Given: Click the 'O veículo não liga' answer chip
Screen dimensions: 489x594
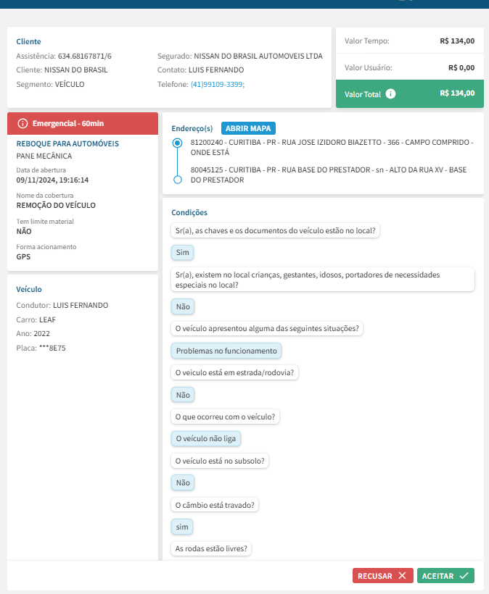Looking at the screenshot, I should pos(207,439).
